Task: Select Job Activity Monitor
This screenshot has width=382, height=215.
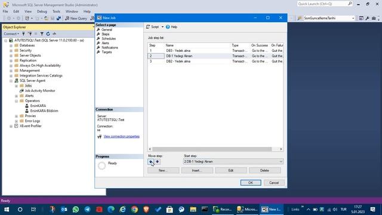Action: point(40,91)
